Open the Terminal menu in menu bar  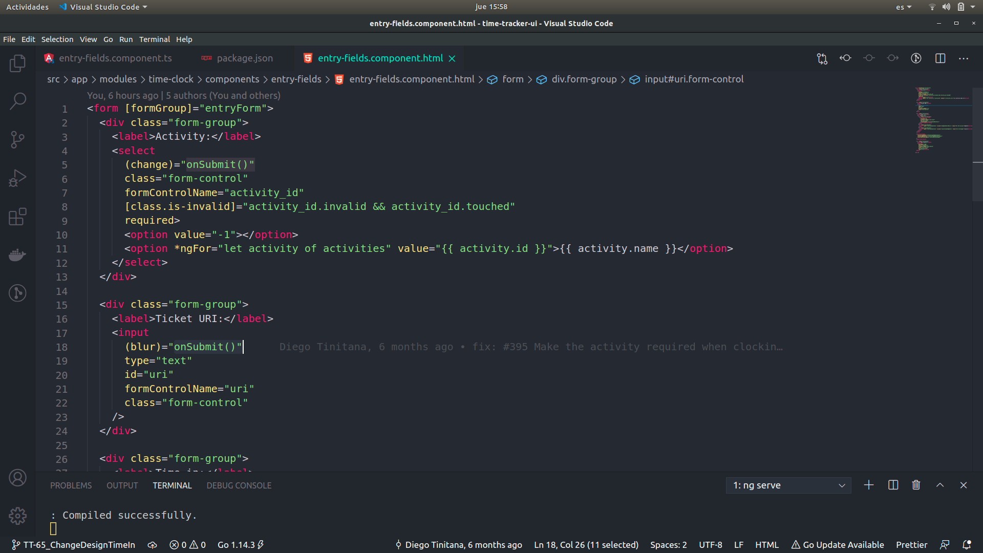coord(154,39)
